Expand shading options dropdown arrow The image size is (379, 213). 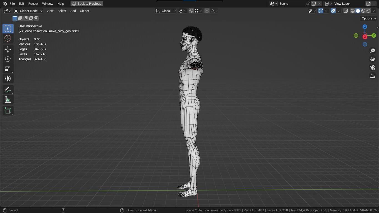pos(374,11)
